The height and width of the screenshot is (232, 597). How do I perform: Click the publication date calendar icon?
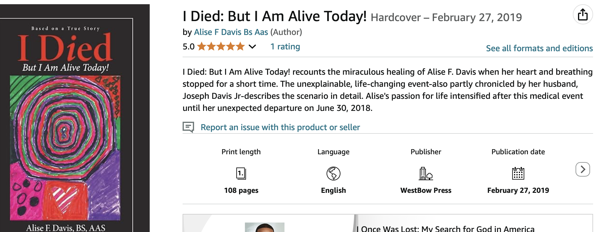(518, 174)
